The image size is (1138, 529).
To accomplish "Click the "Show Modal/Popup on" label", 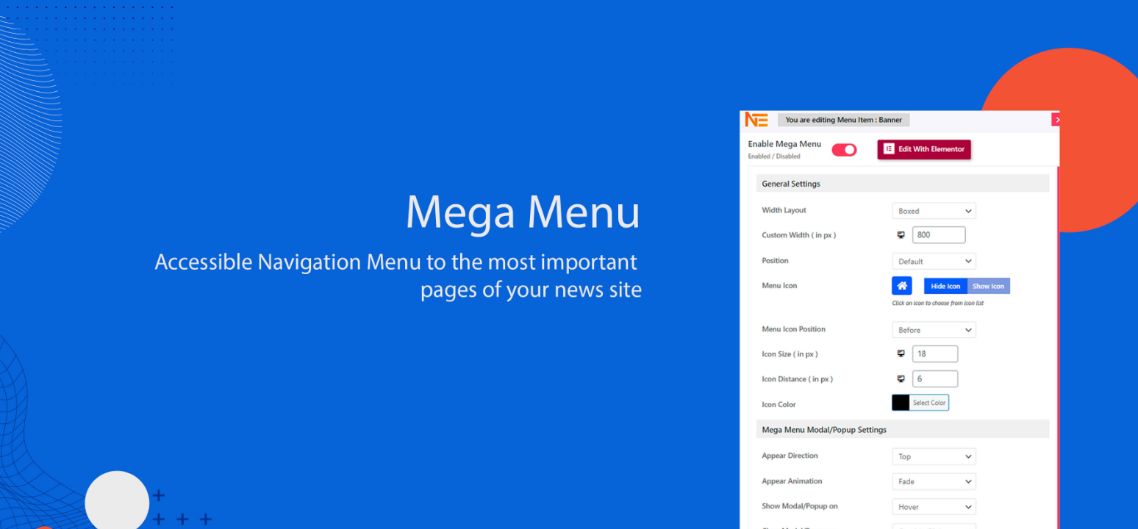I will 800,506.
